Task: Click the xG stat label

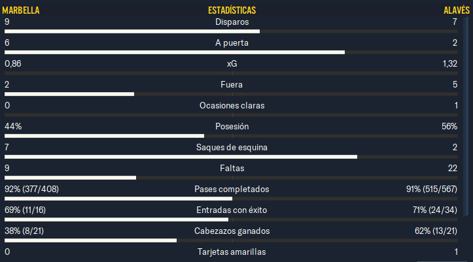Action: (x=232, y=64)
